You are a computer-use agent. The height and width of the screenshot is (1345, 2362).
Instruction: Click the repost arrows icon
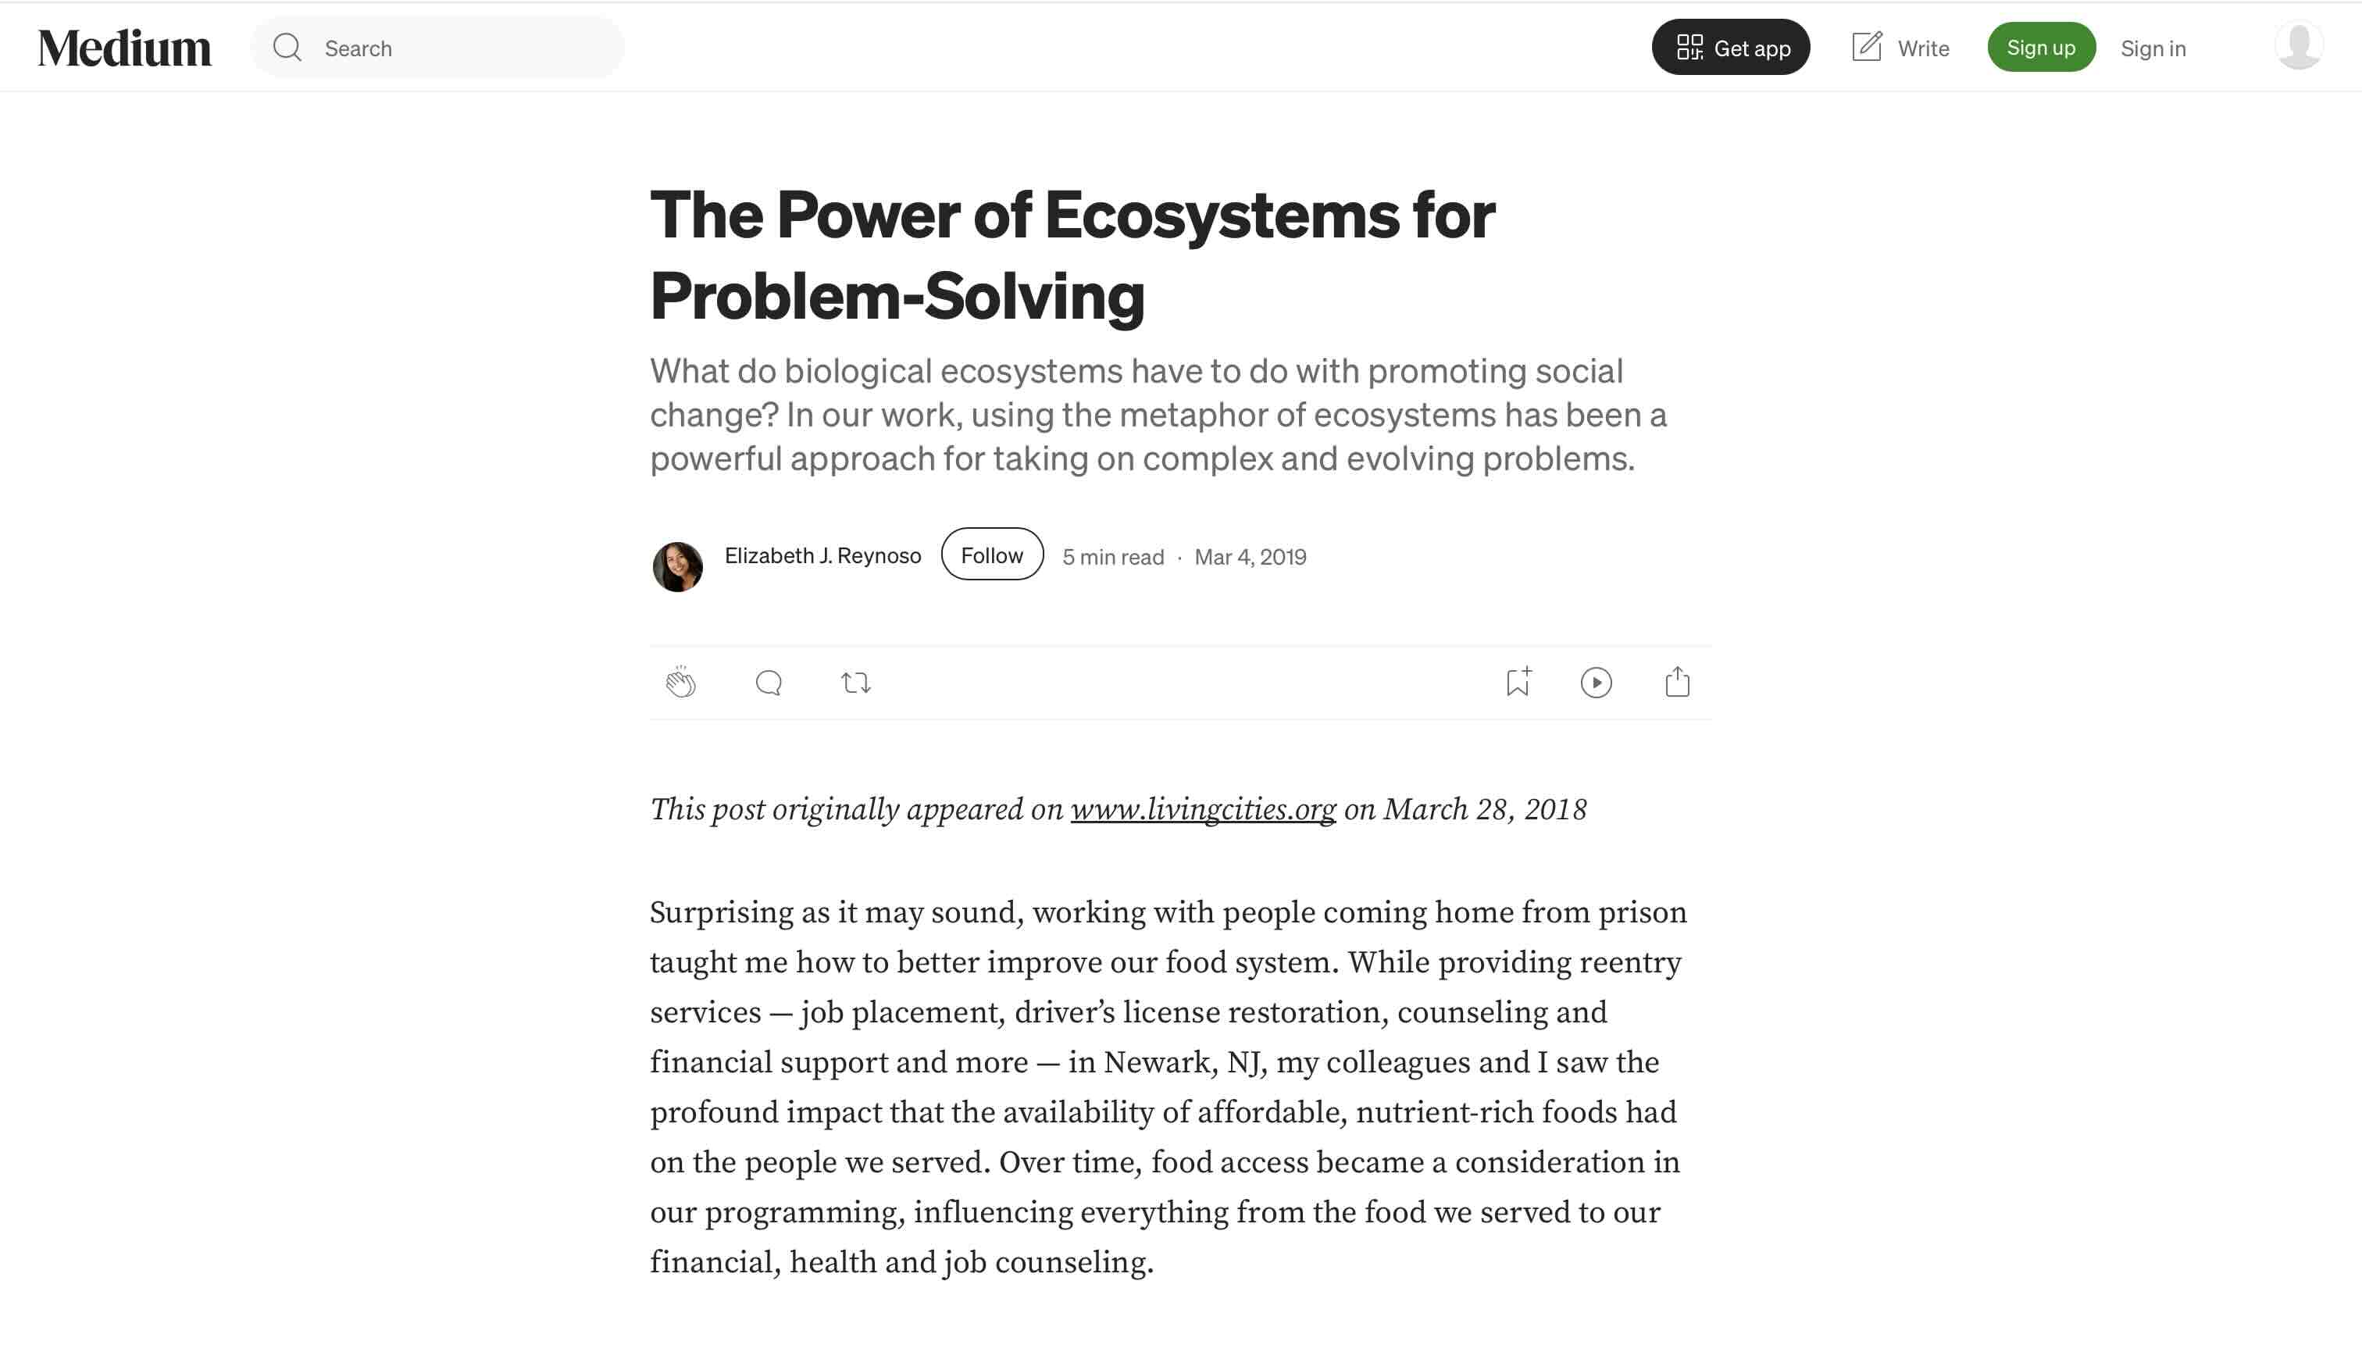pos(855,683)
